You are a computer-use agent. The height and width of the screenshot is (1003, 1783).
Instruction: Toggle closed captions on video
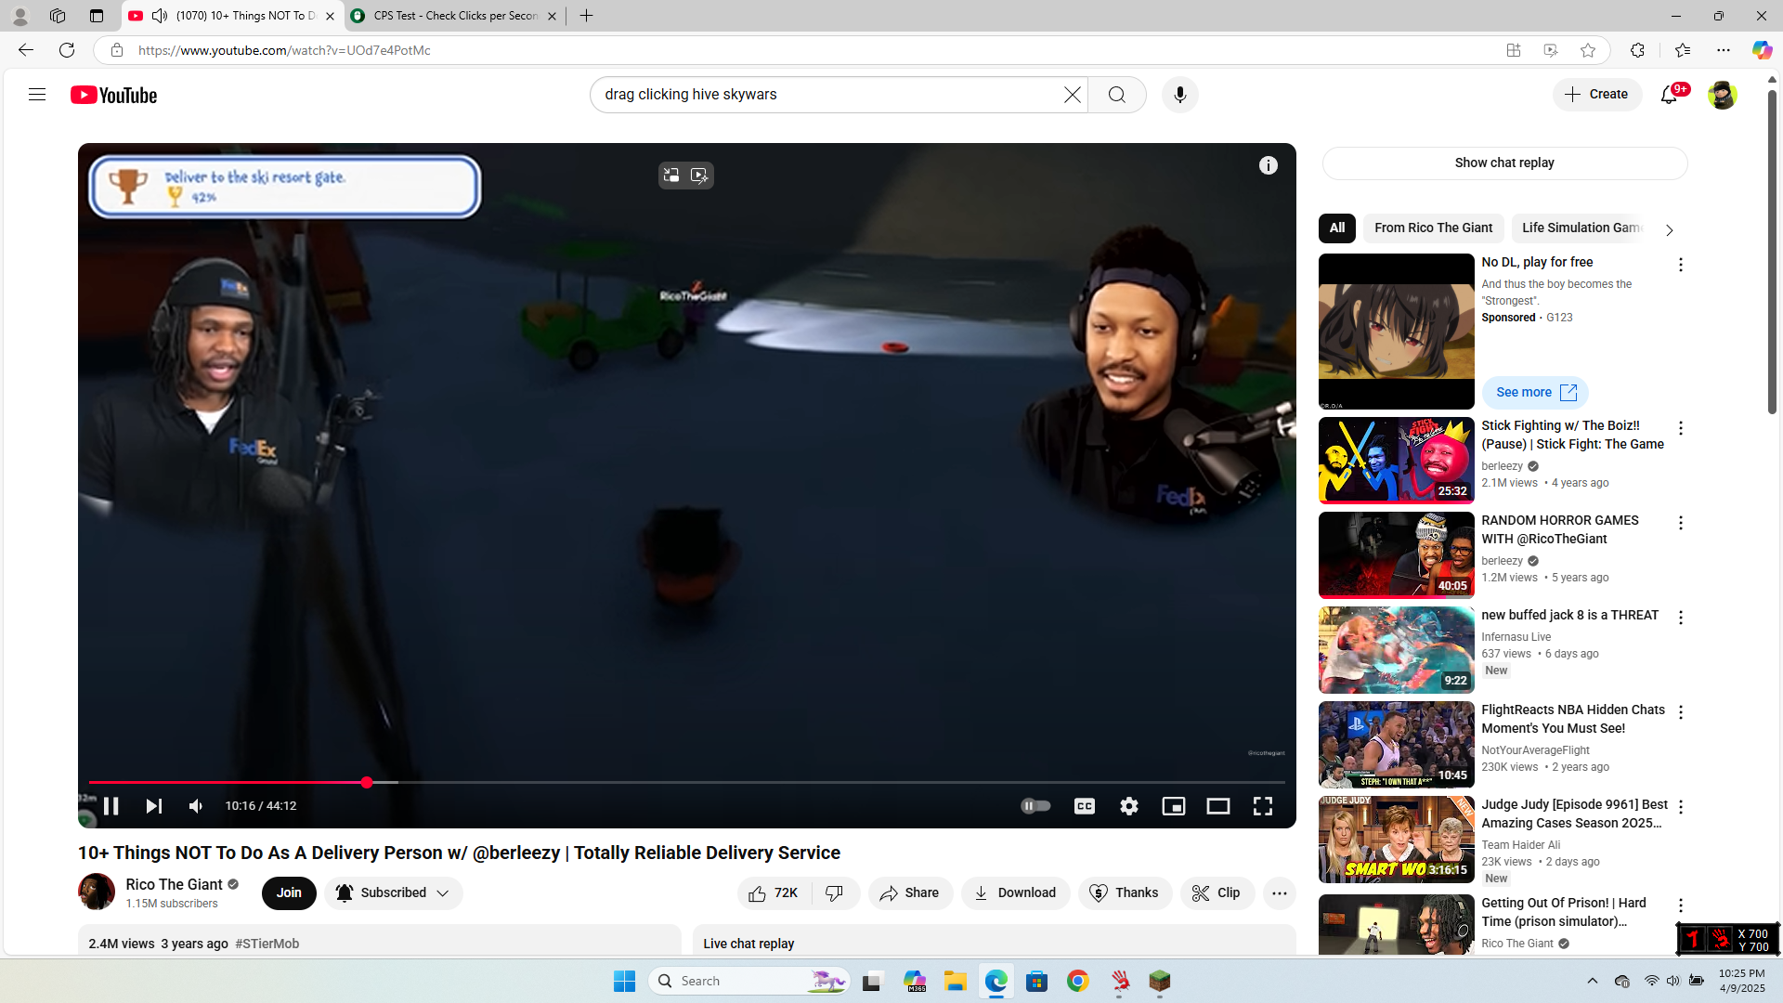pyautogui.click(x=1084, y=806)
